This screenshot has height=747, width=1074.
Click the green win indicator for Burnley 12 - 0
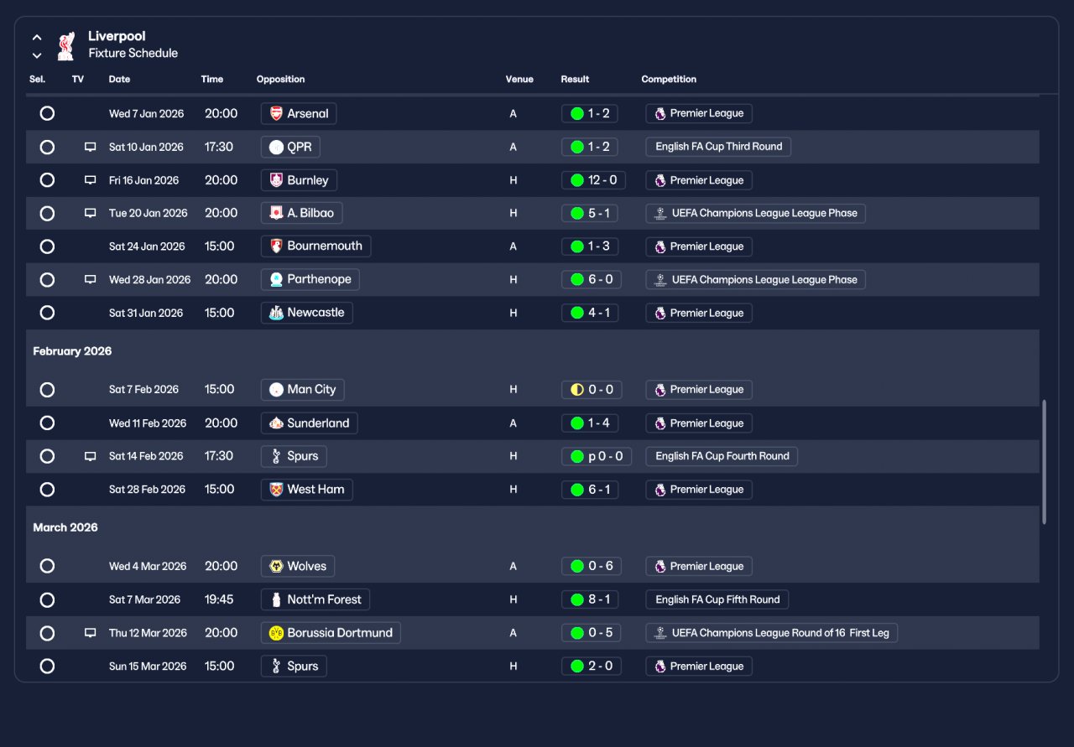[x=577, y=180]
